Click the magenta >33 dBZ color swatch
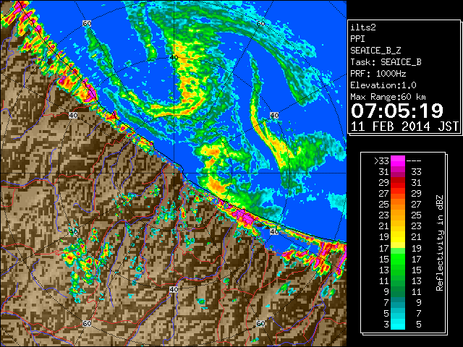The image size is (463, 347). 398,161
